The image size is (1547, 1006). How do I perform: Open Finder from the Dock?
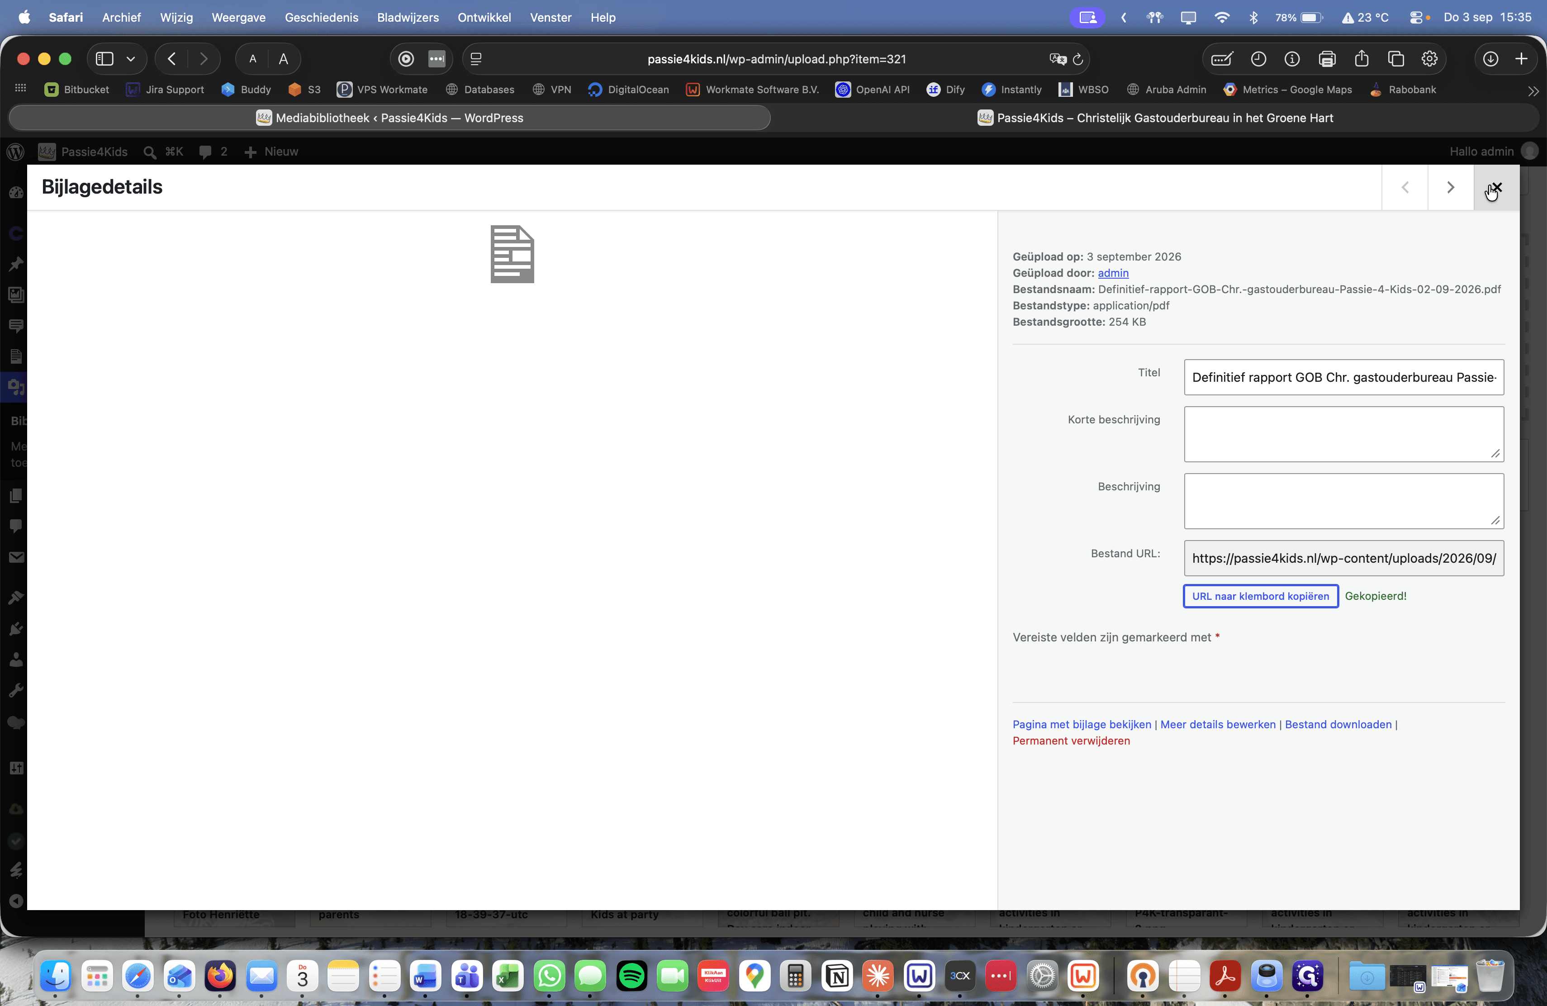pyautogui.click(x=56, y=975)
